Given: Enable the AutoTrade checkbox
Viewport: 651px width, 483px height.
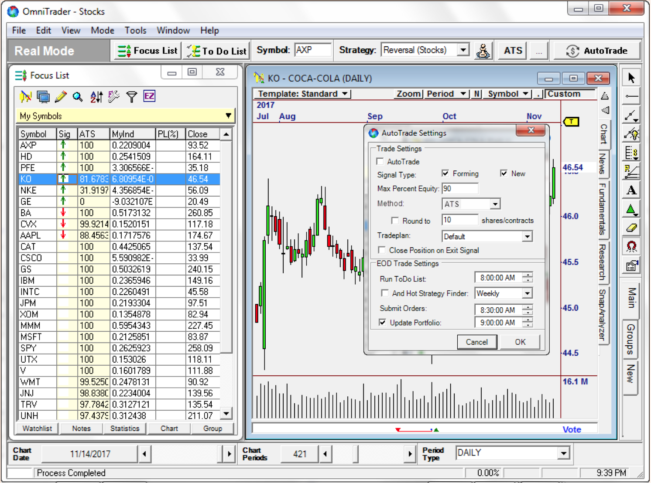Looking at the screenshot, I should point(380,161).
